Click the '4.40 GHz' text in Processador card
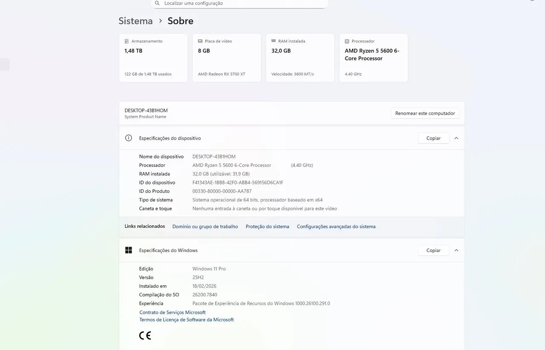 pos(353,74)
